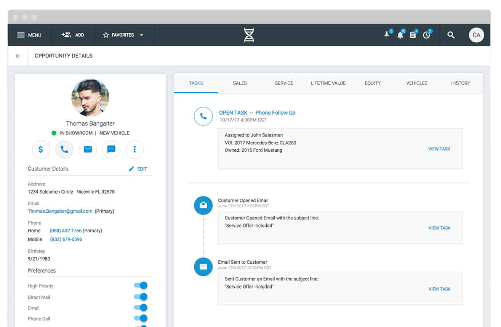Click the email envelope icon under customer name

click(x=88, y=149)
